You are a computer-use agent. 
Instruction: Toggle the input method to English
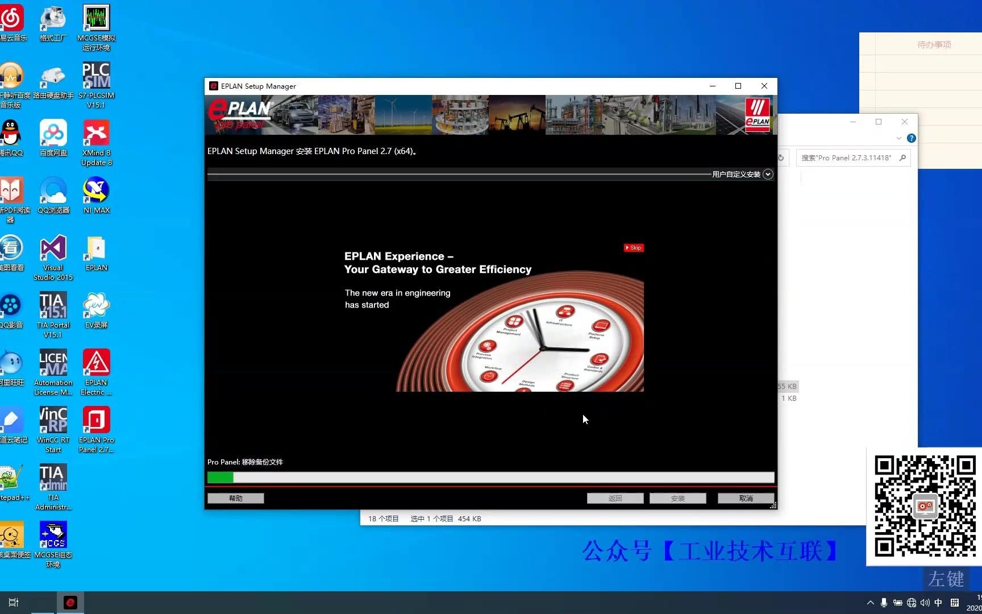(x=938, y=603)
